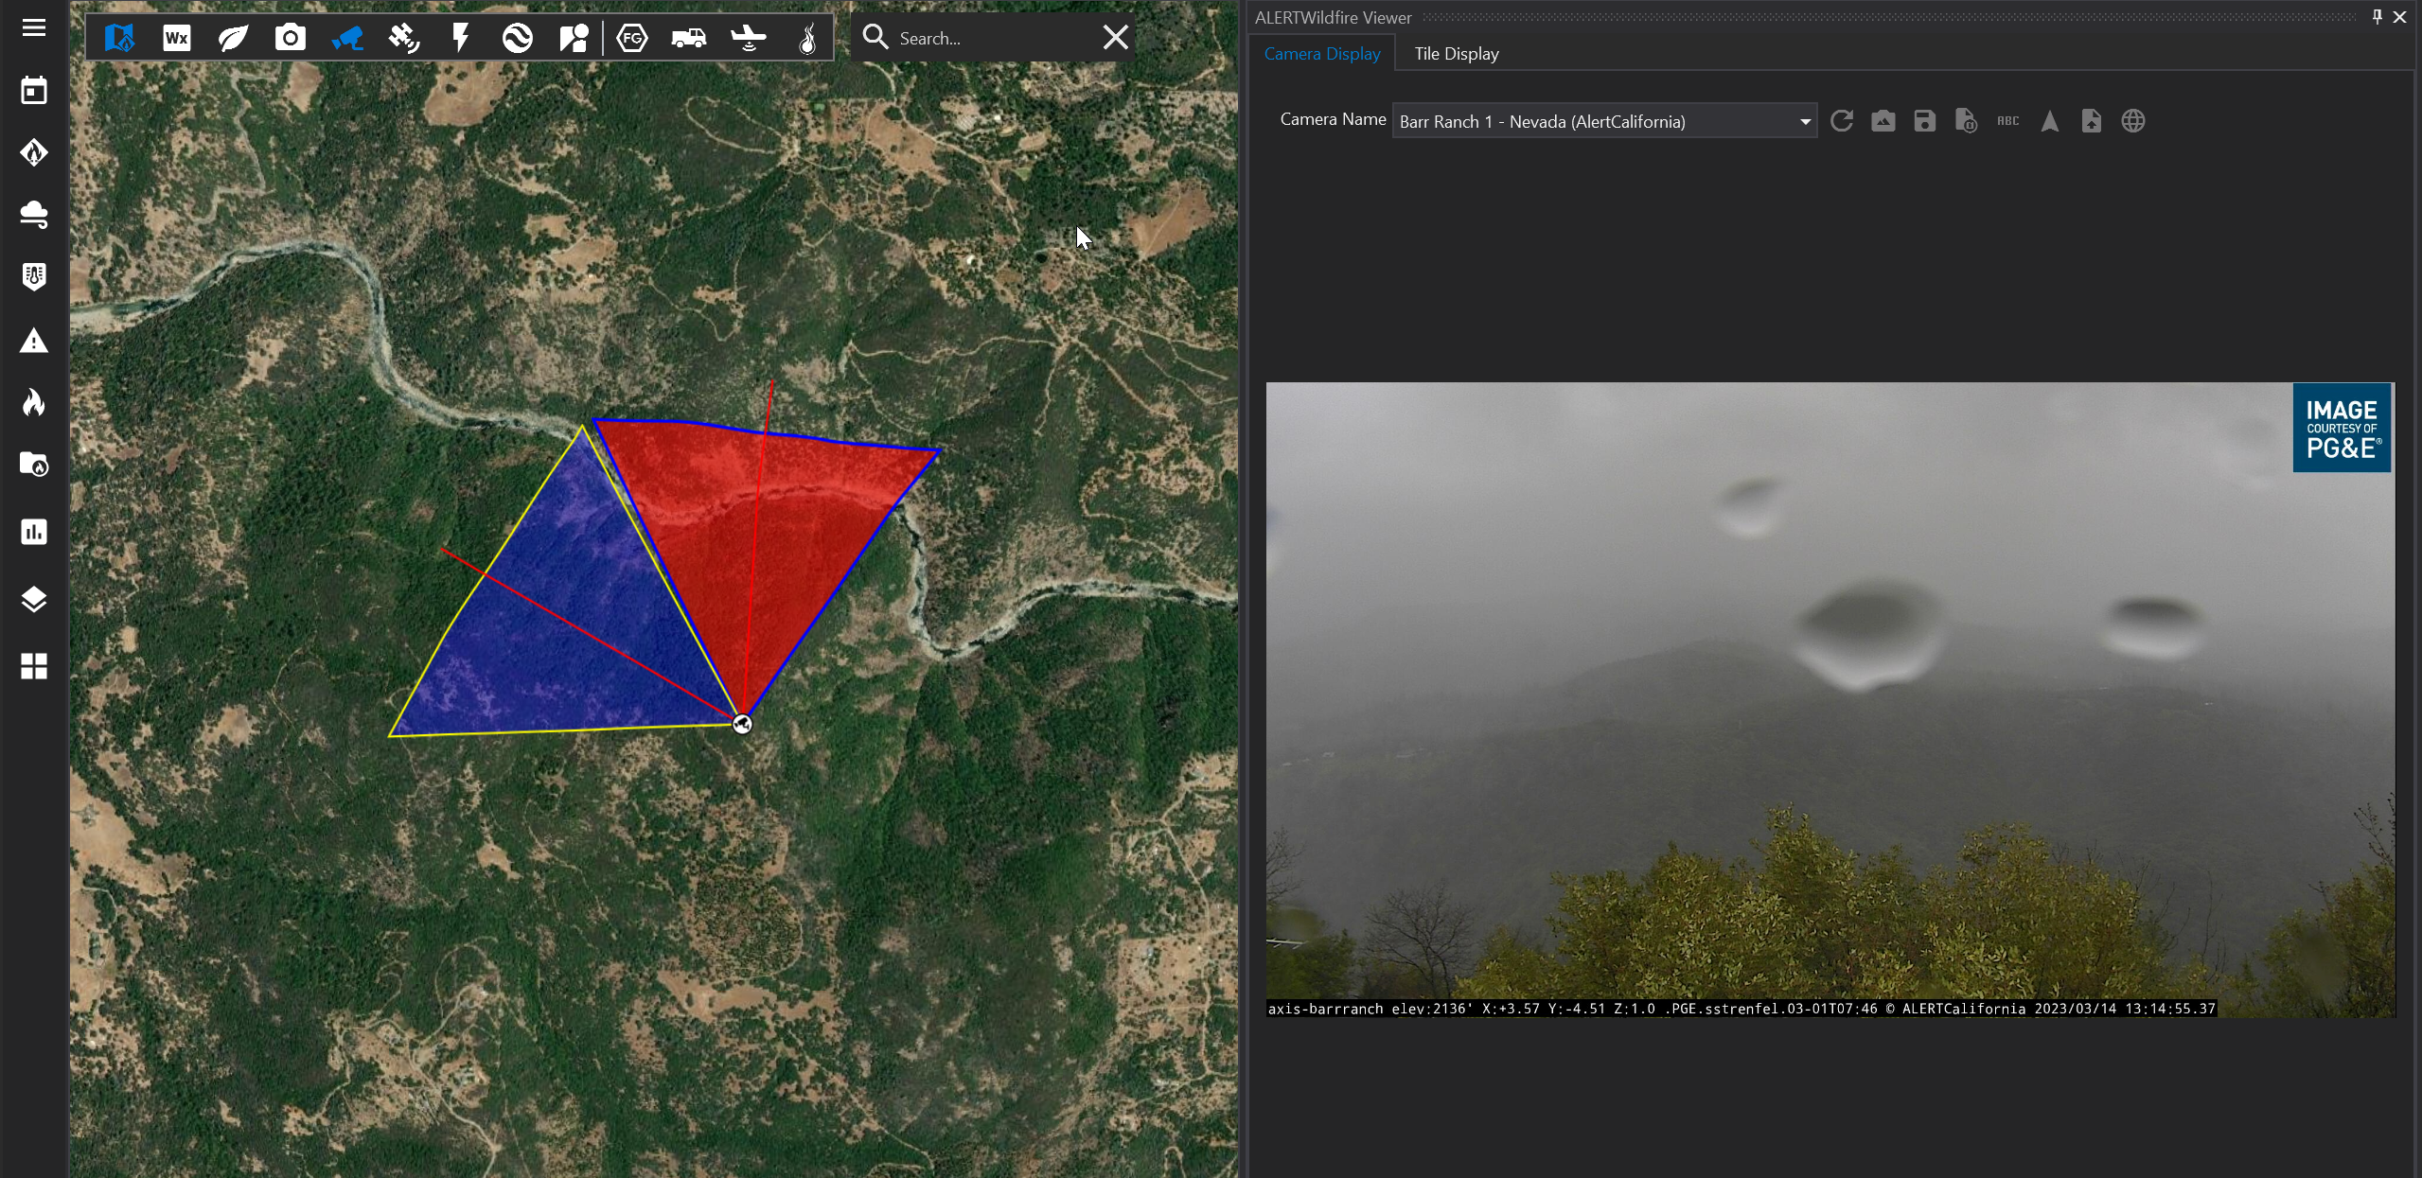Expand the Camera Name dropdown
Image resolution: width=2422 pixels, height=1178 pixels.
click(1804, 122)
